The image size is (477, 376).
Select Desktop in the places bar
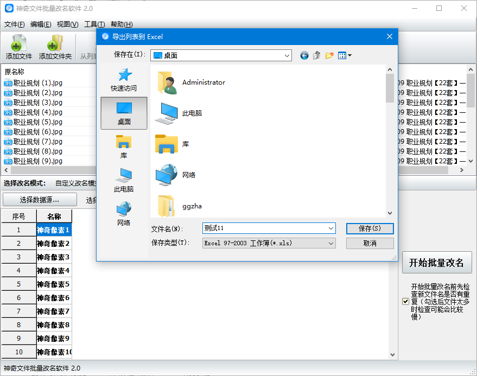tap(124, 113)
